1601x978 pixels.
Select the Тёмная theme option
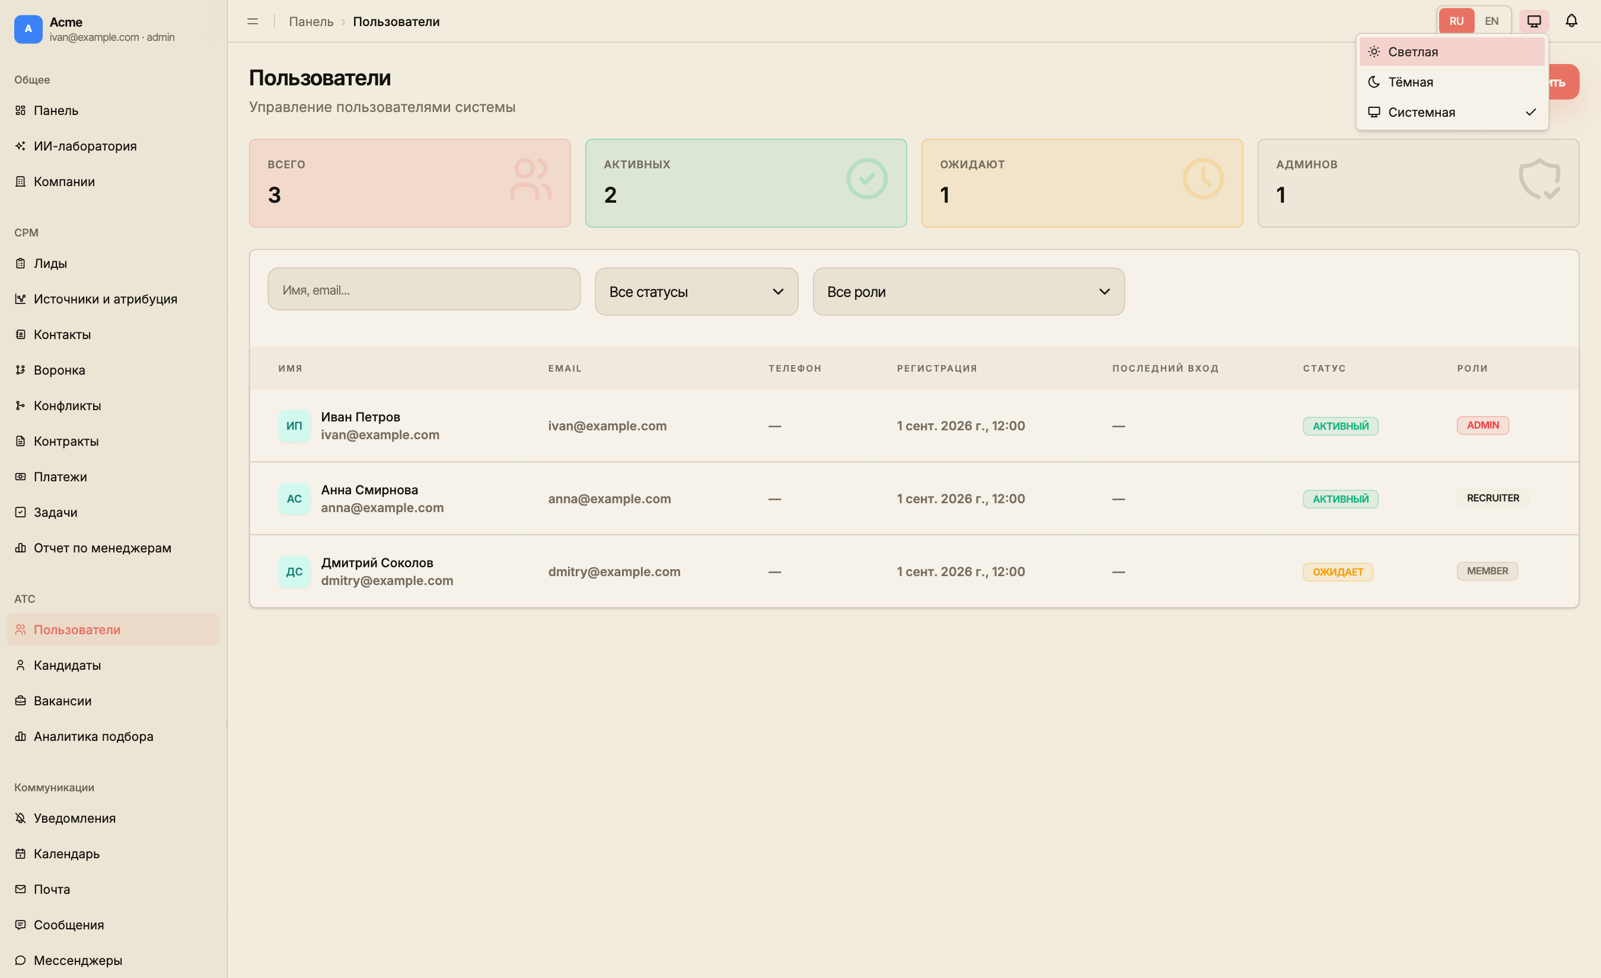(x=1452, y=82)
